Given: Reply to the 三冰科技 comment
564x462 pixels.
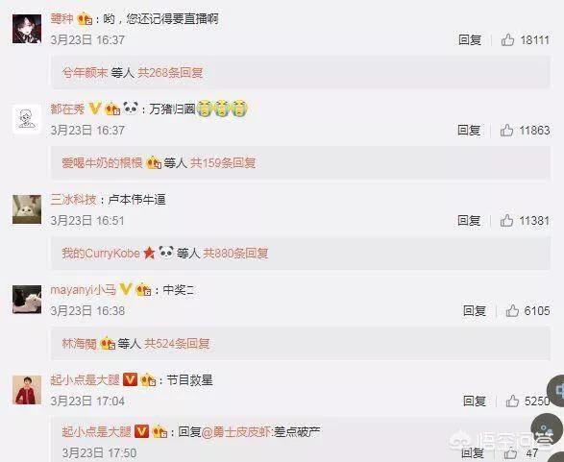Looking at the screenshot, I should pos(469,220).
